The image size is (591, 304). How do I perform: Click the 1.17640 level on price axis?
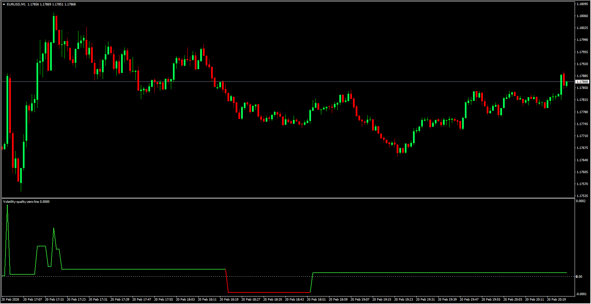tap(582, 160)
